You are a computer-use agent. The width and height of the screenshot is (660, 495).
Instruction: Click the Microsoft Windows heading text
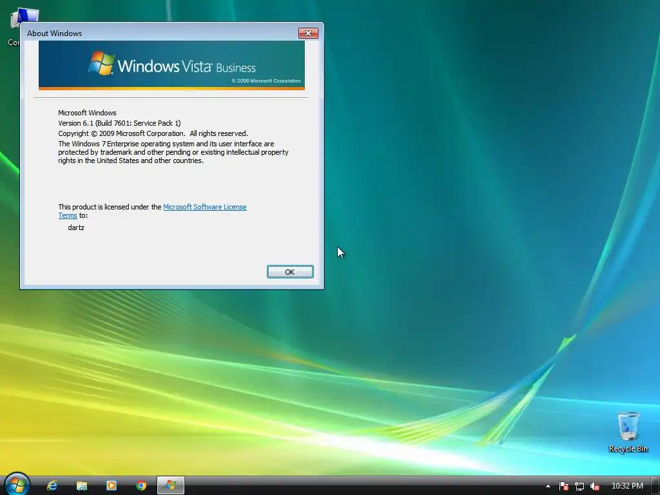87,113
